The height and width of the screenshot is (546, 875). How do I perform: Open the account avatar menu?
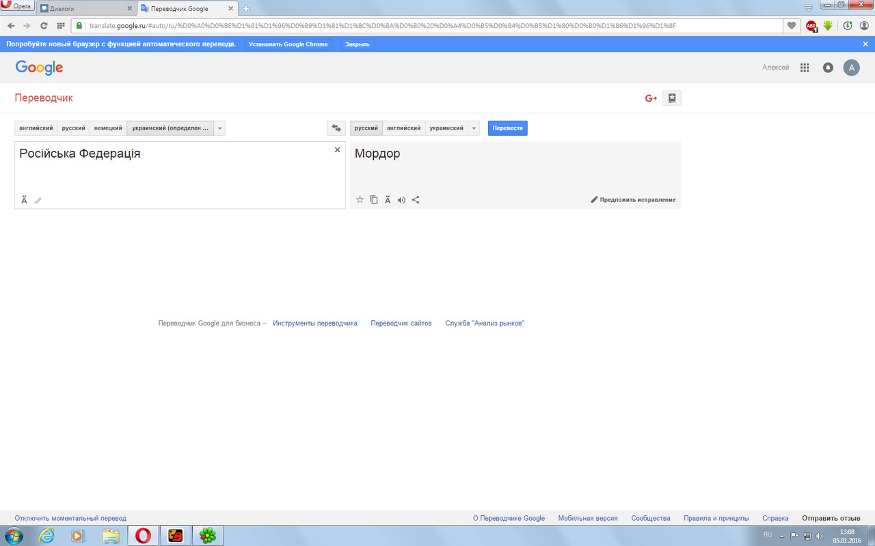click(851, 68)
